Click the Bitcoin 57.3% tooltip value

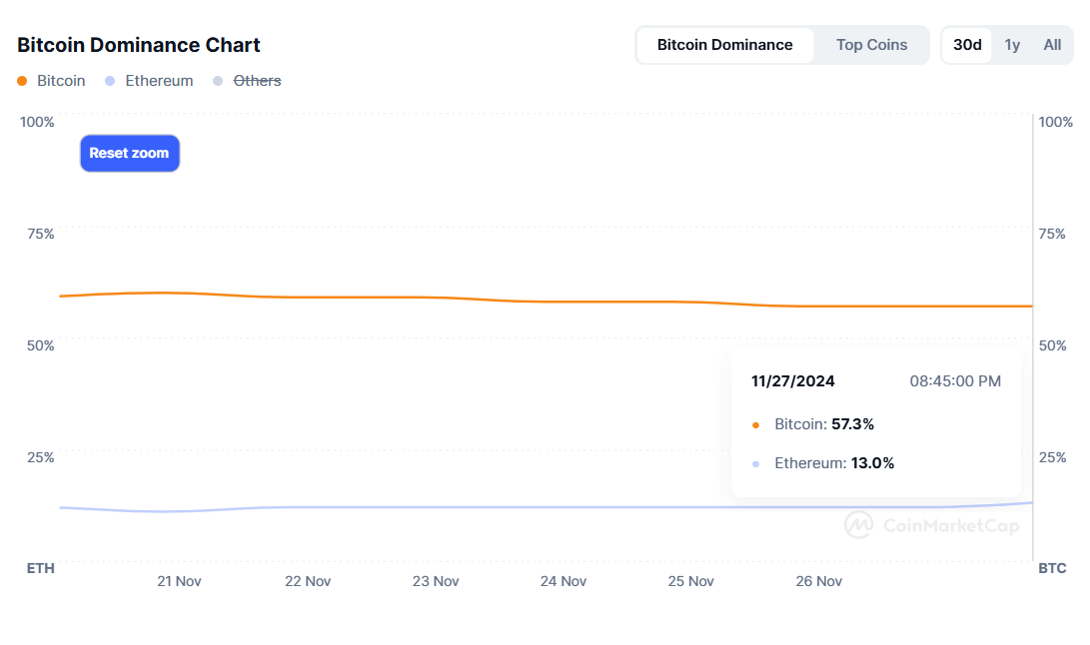coord(852,424)
